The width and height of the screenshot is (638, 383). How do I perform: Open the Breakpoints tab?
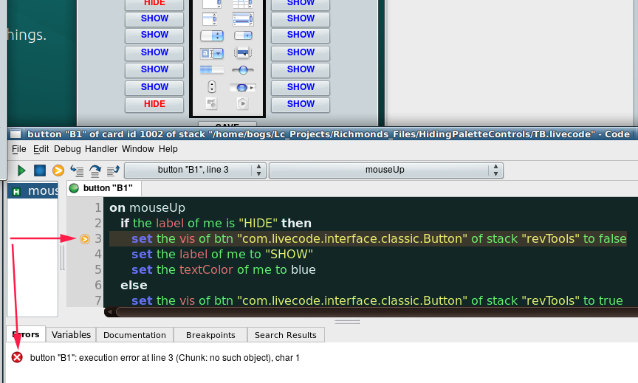(x=210, y=335)
